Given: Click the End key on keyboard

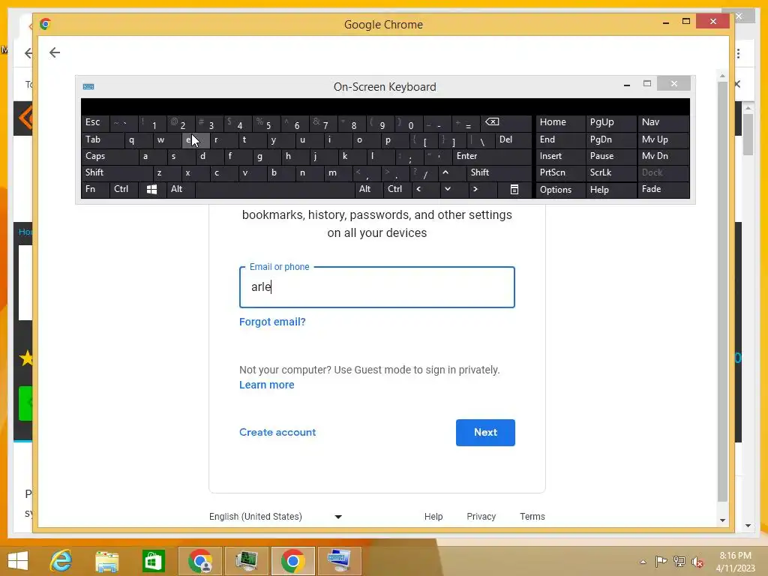Looking at the screenshot, I should [561, 139].
